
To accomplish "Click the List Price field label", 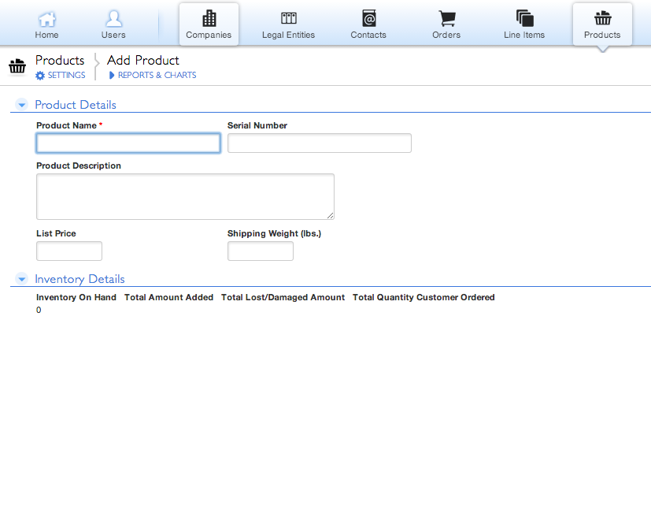I will pyautogui.click(x=56, y=233).
